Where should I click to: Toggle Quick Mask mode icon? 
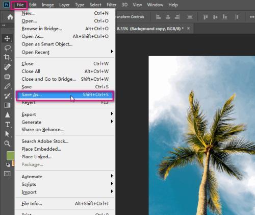(7, 174)
